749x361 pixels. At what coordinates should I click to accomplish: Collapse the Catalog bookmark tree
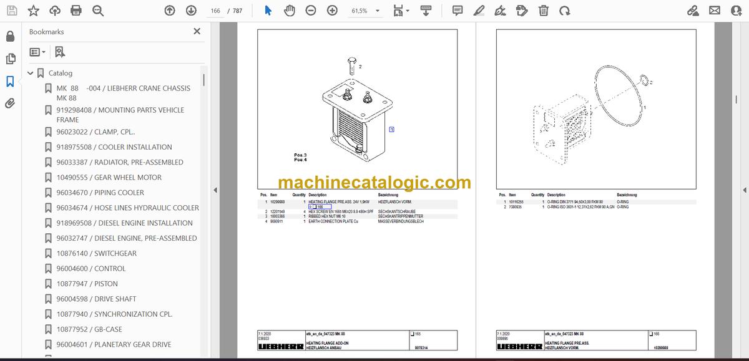pos(30,73)
